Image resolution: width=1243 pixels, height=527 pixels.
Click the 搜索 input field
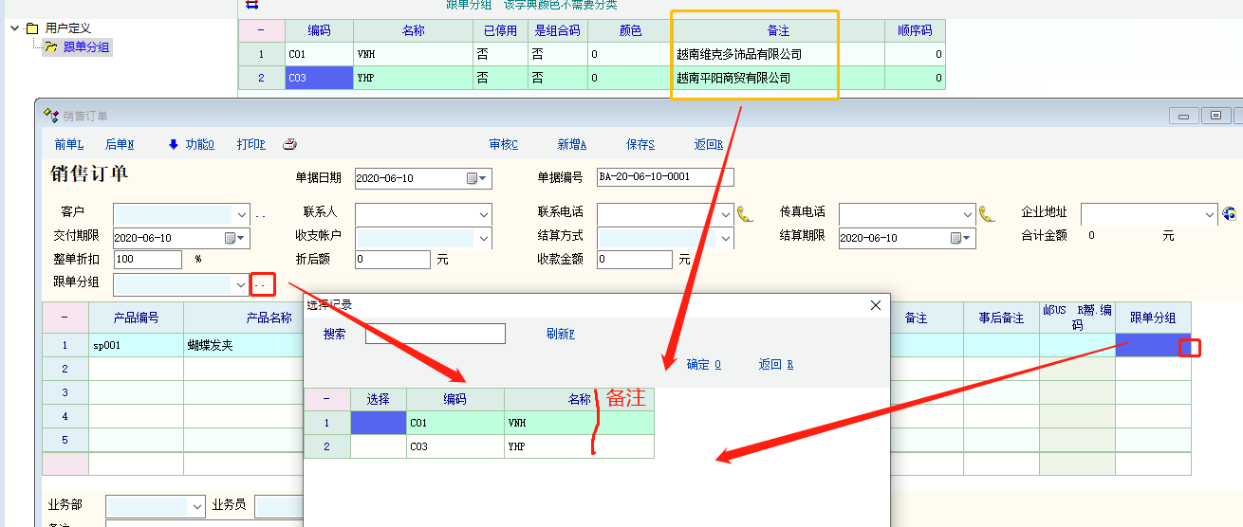click(x=435, y=334)
